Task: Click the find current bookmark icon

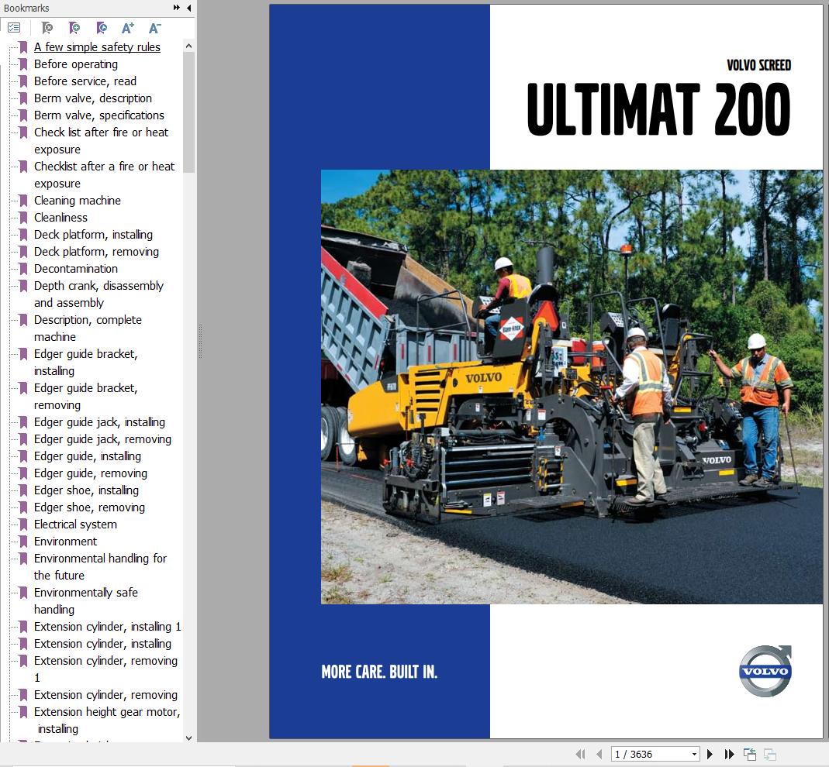Action: 101,28
